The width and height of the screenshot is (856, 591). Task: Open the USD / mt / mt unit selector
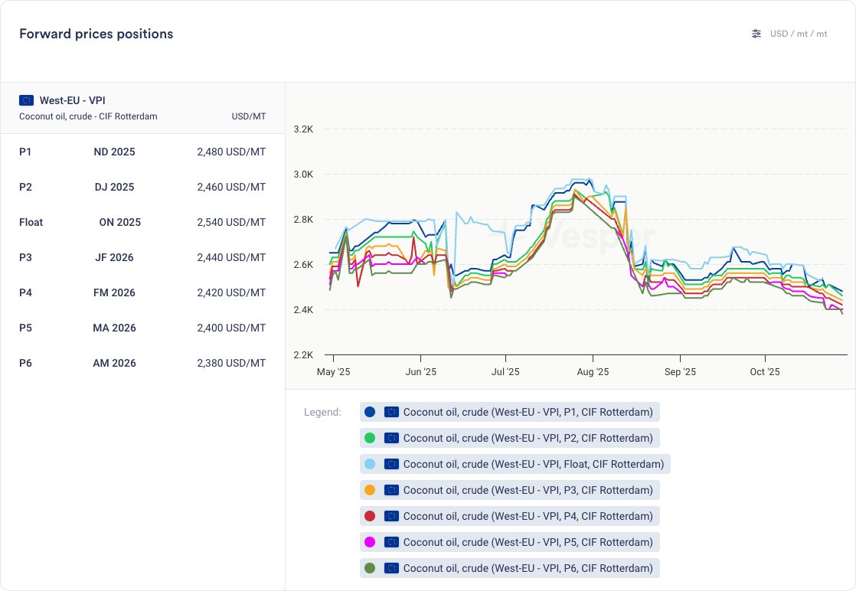[799, 34]
